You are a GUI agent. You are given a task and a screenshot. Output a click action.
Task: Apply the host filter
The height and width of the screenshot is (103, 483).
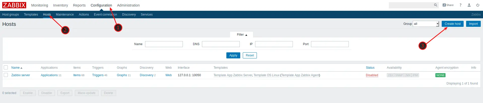(x=233, y=55)
